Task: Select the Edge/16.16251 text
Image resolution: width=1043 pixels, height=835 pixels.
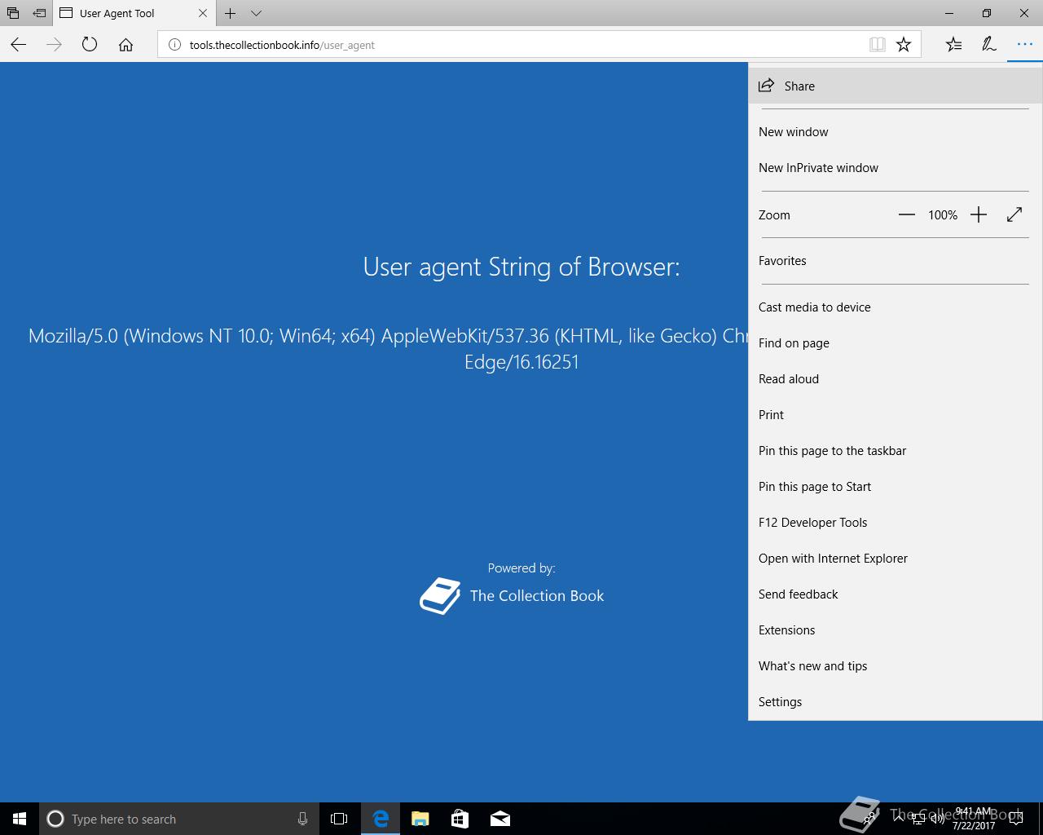Action: point(521,362)
